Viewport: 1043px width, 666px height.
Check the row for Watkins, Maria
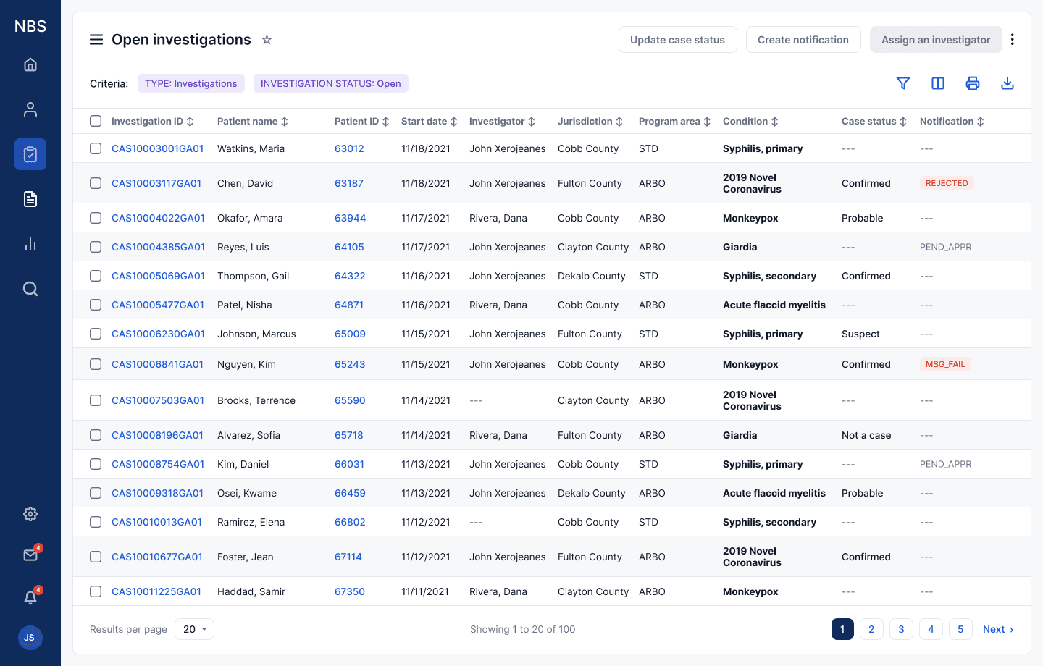pos(96,148)
